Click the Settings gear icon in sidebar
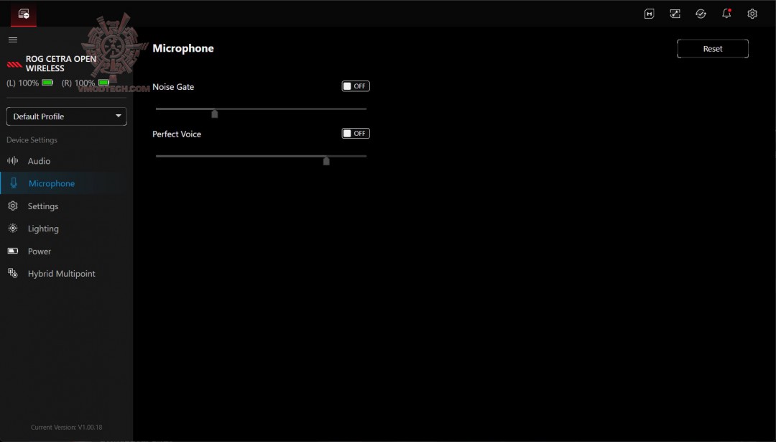The width and height of the screenshot is (776, 442). coord(13,206)
